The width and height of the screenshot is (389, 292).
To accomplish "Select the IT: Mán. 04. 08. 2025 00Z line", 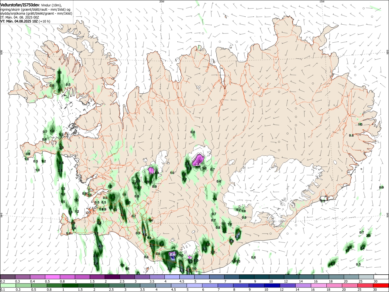I will point(19,17).
